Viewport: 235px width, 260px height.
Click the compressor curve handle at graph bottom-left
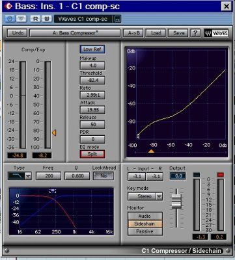pos(138,136)
